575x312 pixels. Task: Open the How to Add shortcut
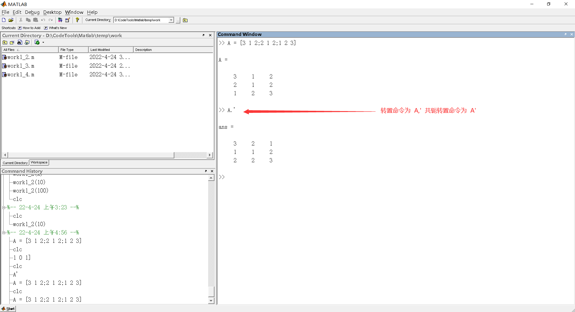(x=29, y=28)
